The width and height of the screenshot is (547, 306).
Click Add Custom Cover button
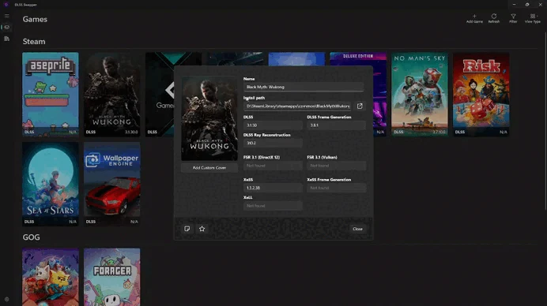pyautogui.click(x=209, y=168)
